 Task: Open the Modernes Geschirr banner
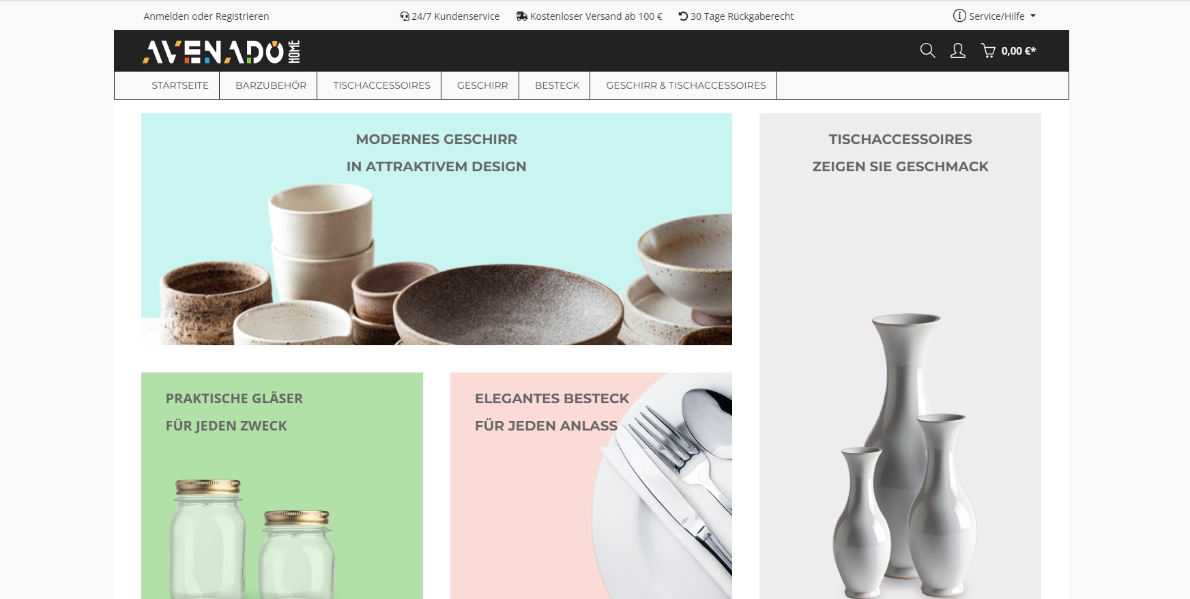(x=437, y=229)
